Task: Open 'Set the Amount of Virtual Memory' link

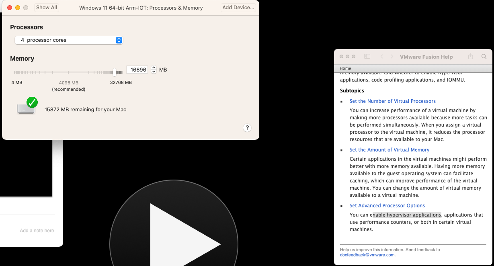Action: 389,150
